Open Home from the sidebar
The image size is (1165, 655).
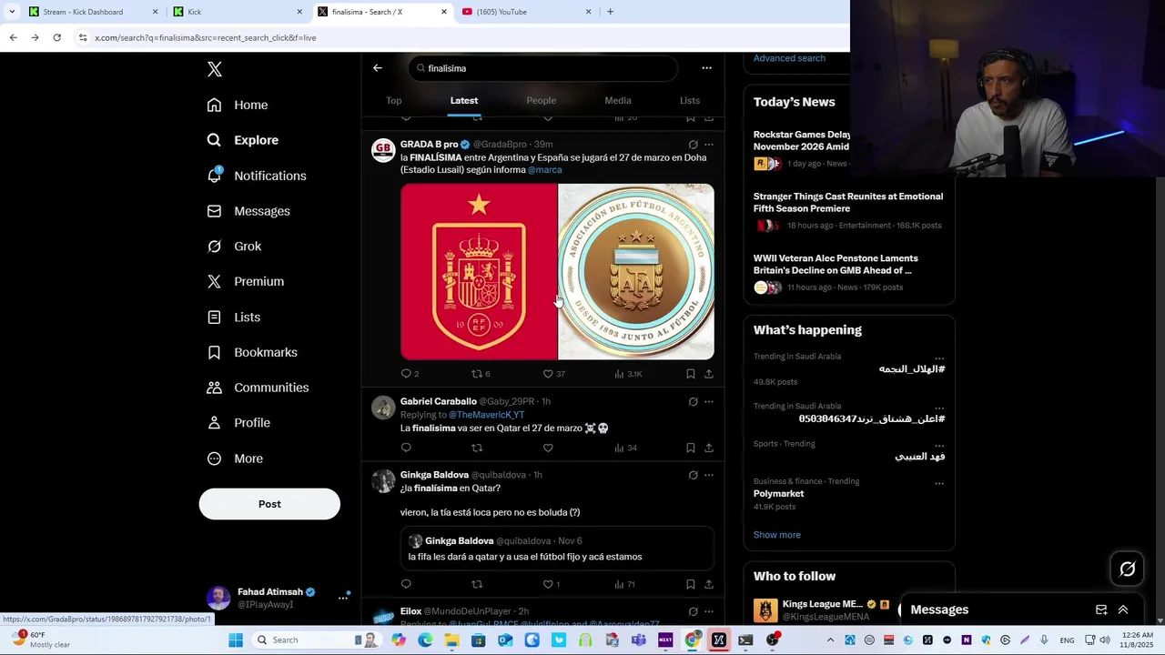pos(238,105)
